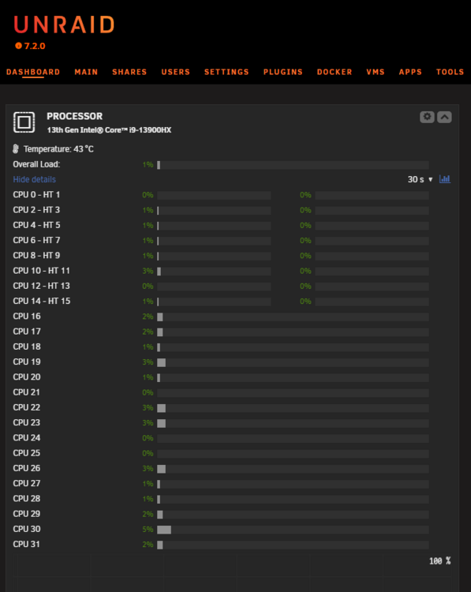This screenshot has width=471, height=592.
Task: Hide CPU details link
Action: [35, 179]
